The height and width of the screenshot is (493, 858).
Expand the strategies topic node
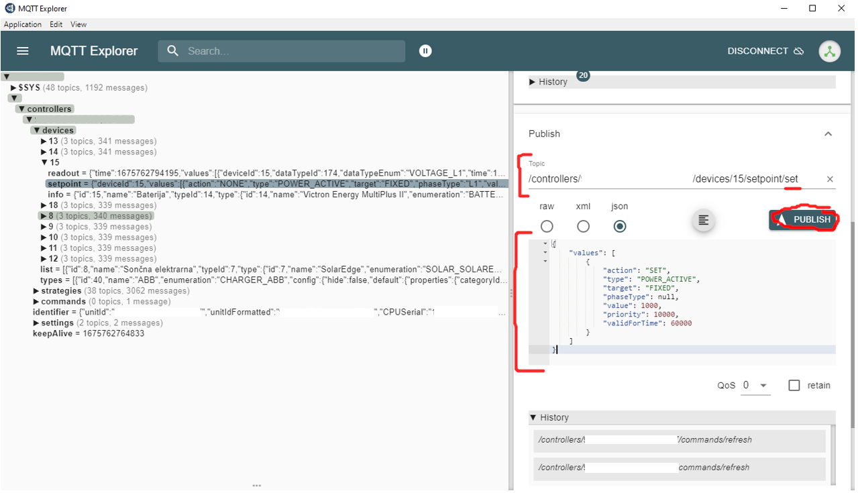[x=36, y=291]
